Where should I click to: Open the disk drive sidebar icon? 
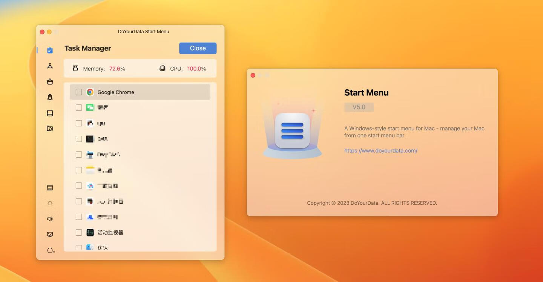(50, 113)
